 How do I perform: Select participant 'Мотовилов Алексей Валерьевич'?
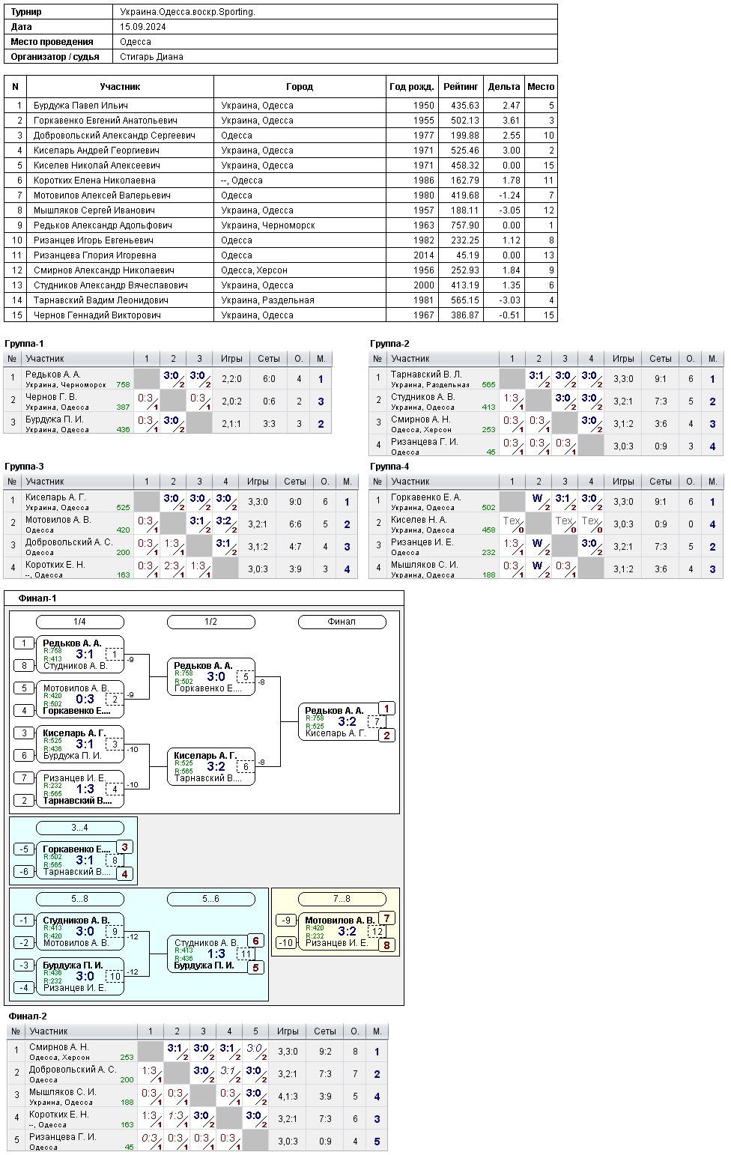point(103,195)
